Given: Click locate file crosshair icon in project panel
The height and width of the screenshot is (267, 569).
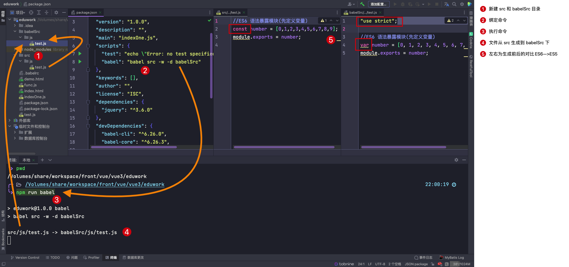Looking at the screenshot, I should pyautogui.click(x=31, y=12).
